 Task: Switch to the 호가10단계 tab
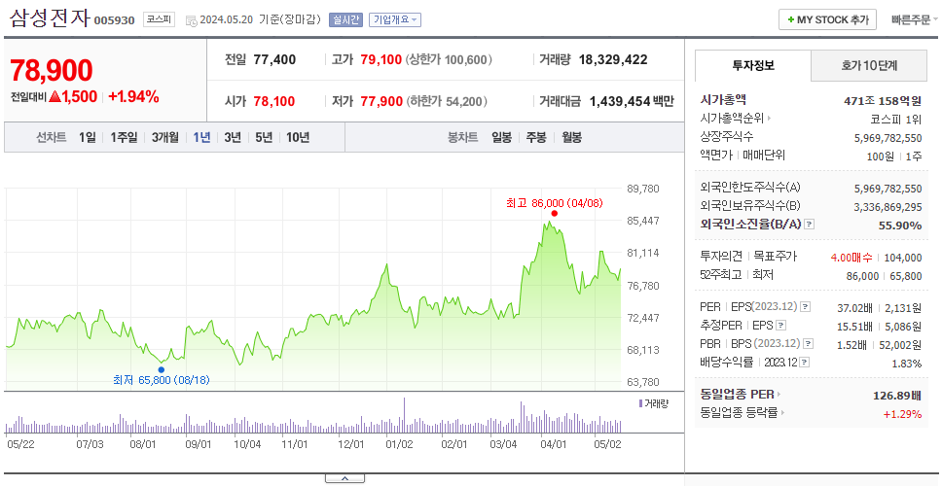(869, 66)
